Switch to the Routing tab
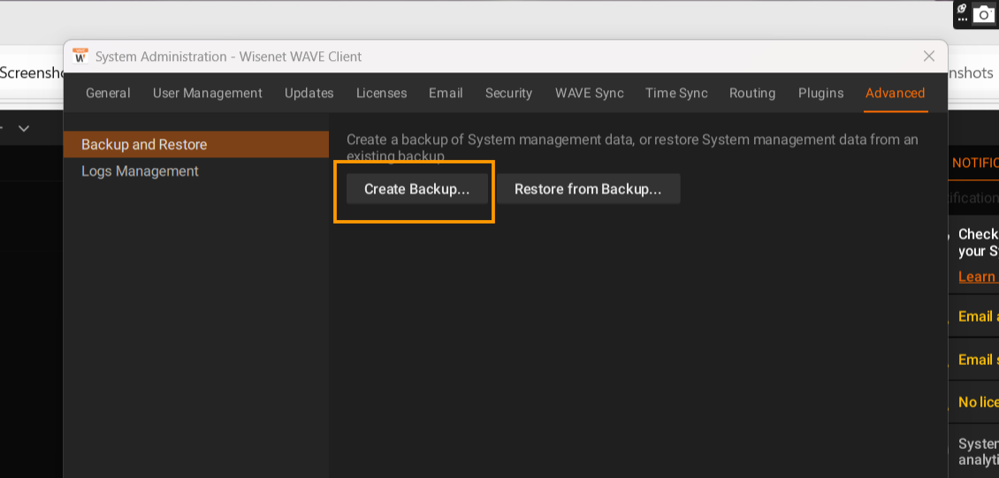This screenshot has height=478, width=999. coord(752,93)
